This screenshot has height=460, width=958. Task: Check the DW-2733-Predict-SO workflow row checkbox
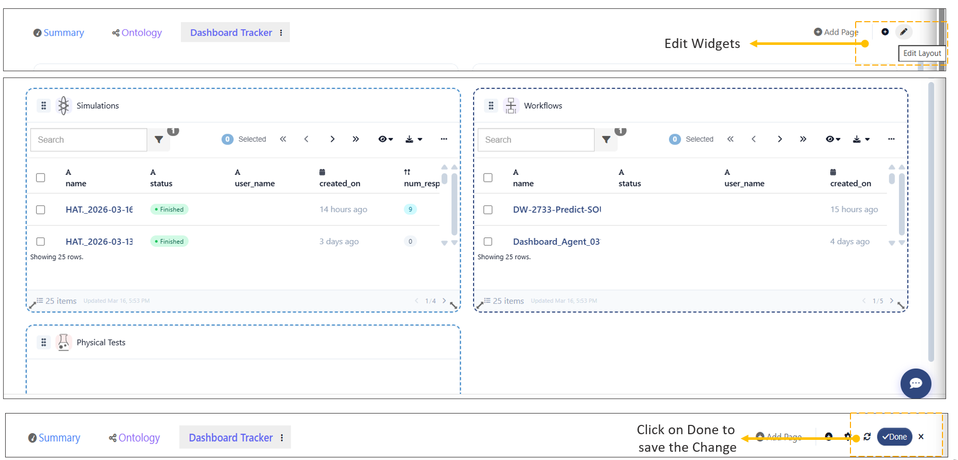tap(488, 210)
